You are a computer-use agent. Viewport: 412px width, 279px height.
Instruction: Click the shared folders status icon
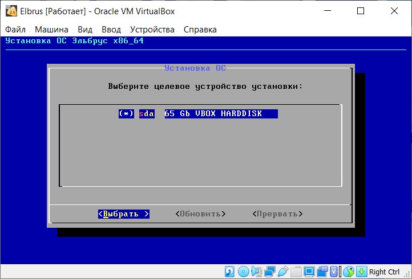[296, 272]
